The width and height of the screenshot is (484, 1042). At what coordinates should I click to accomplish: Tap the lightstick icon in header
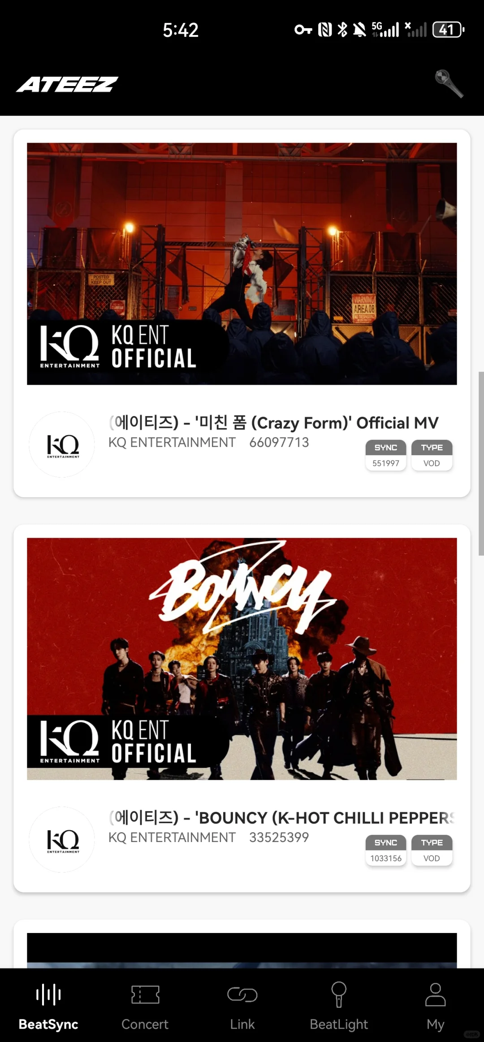(449, 84)
